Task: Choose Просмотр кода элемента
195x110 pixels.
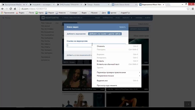Action: (116, 86)
